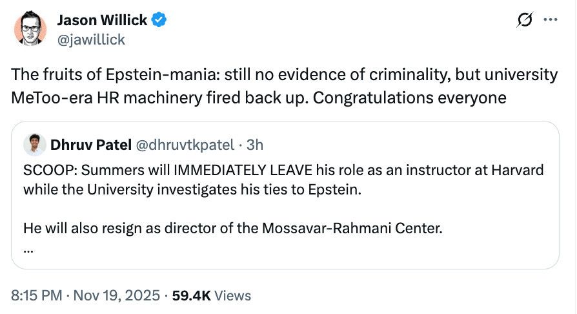Click the word "Harvard" in quoted tweet
The width and height of the screenshot is (577, 314).
pyautogui.click(x=521, y=171)
